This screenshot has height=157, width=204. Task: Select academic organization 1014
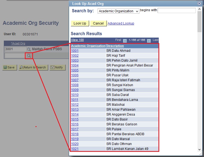[x=75, y=114]
